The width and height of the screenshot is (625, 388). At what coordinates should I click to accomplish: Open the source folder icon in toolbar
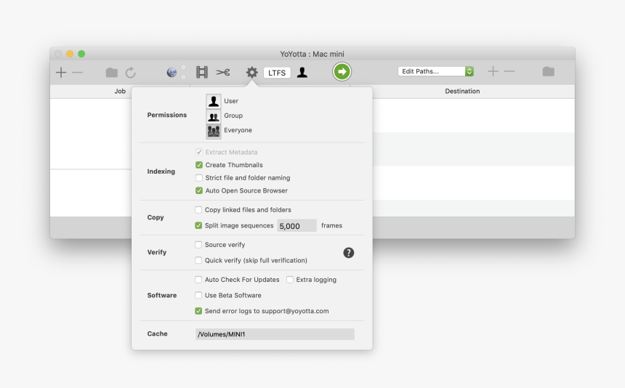[x=112, y=72]
